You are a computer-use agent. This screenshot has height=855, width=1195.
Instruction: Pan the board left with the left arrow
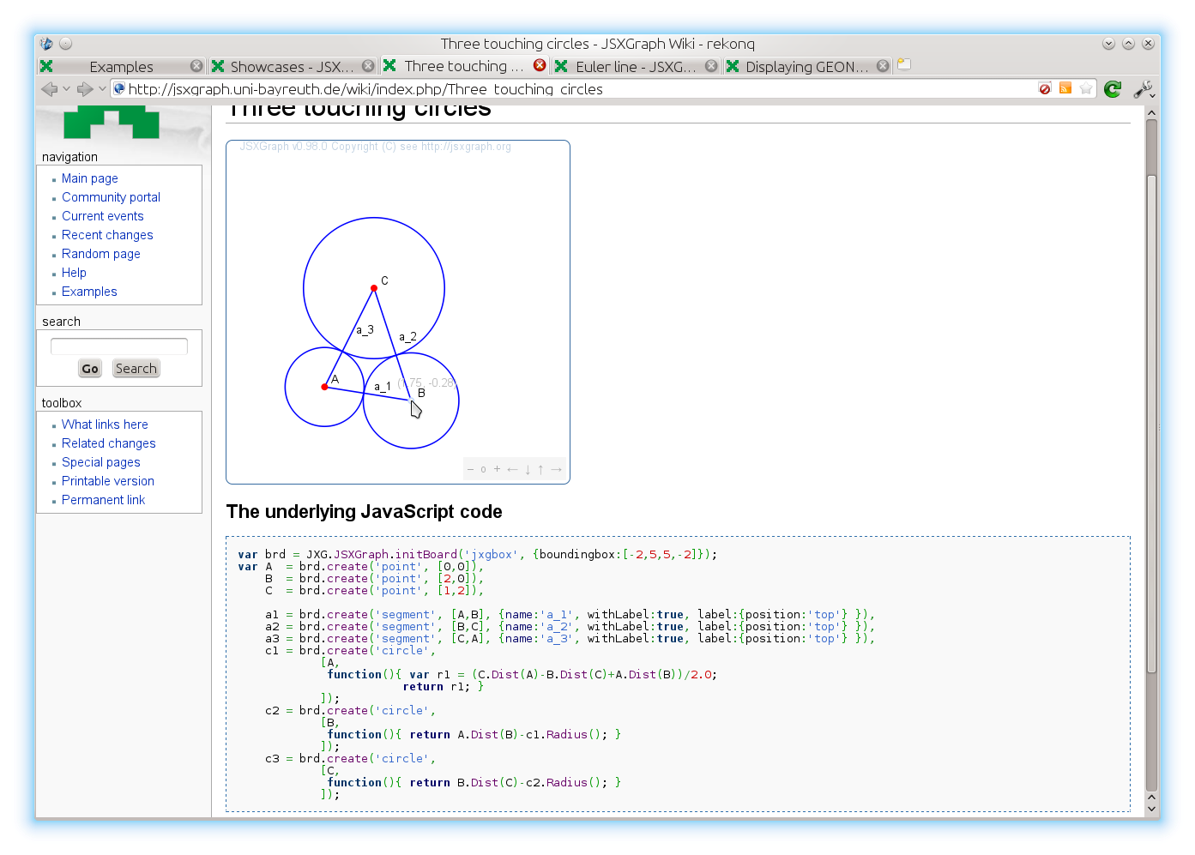[x=512, y=469]
